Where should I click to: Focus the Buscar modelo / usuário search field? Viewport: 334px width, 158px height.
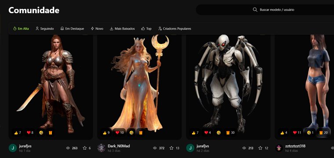(x=265, y=10)
